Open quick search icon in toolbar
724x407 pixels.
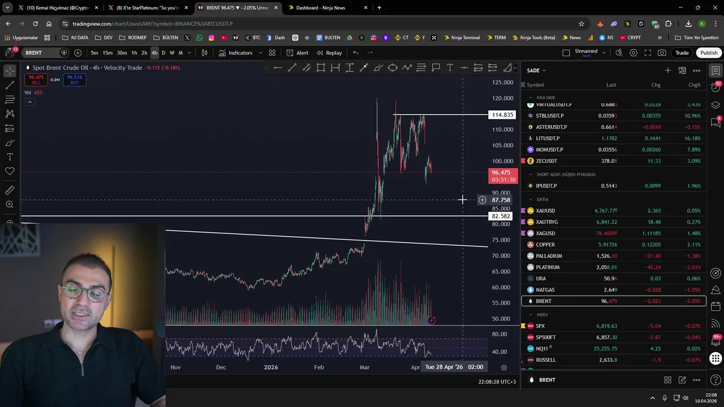tap(619, 53)
